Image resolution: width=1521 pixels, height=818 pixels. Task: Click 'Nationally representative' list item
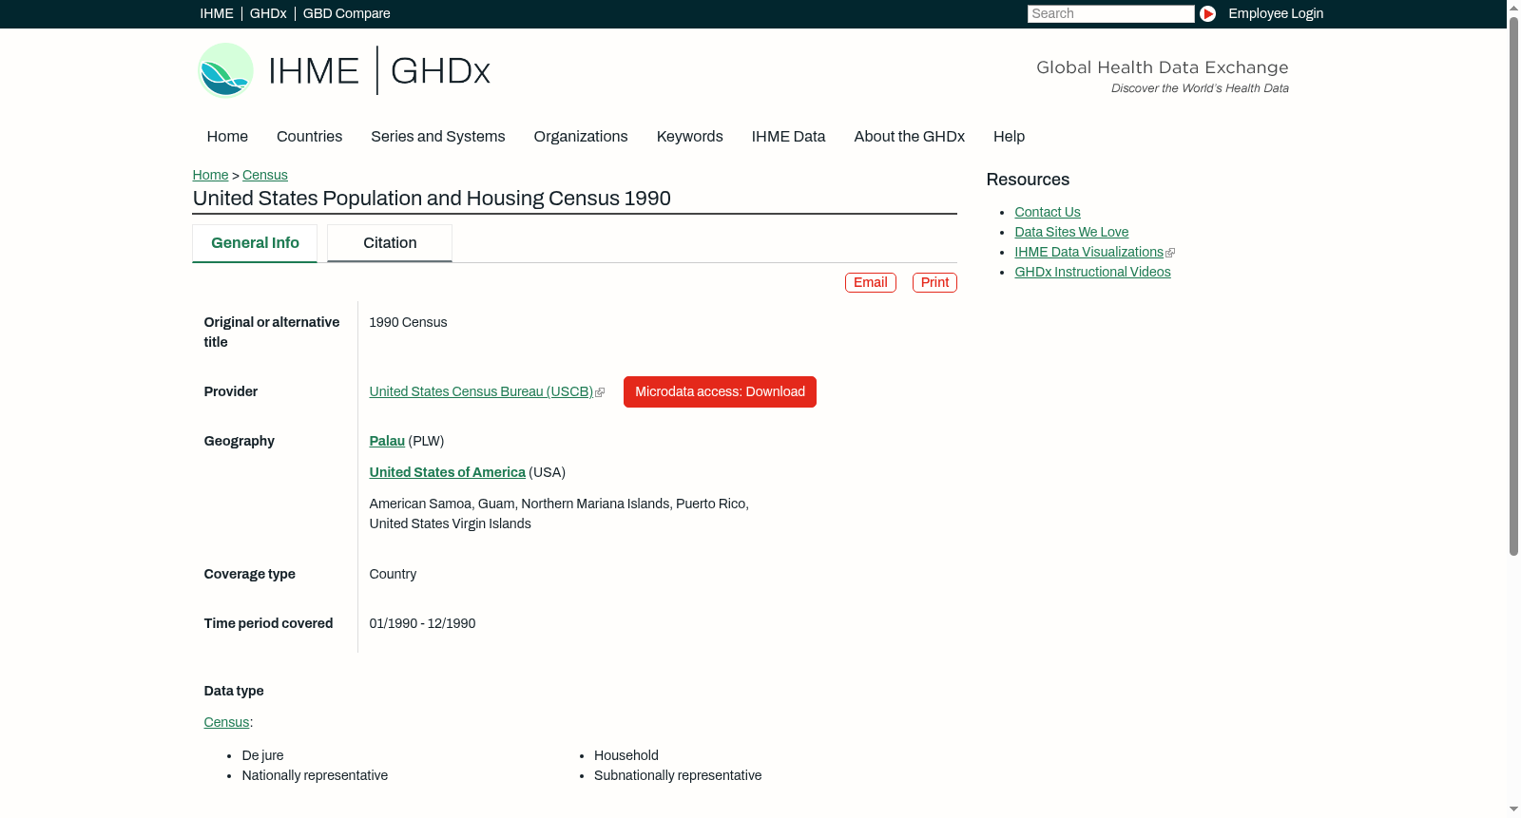tap(315, 776)
